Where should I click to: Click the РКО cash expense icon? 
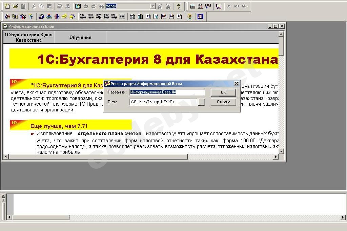pos(106,16)
